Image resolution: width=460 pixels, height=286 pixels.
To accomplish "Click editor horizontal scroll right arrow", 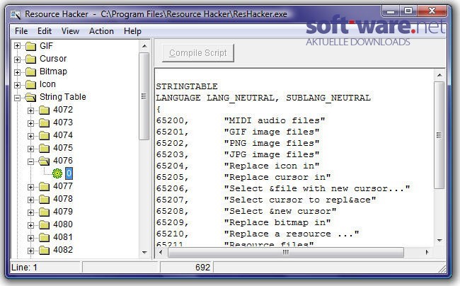I will pos(427,252).
